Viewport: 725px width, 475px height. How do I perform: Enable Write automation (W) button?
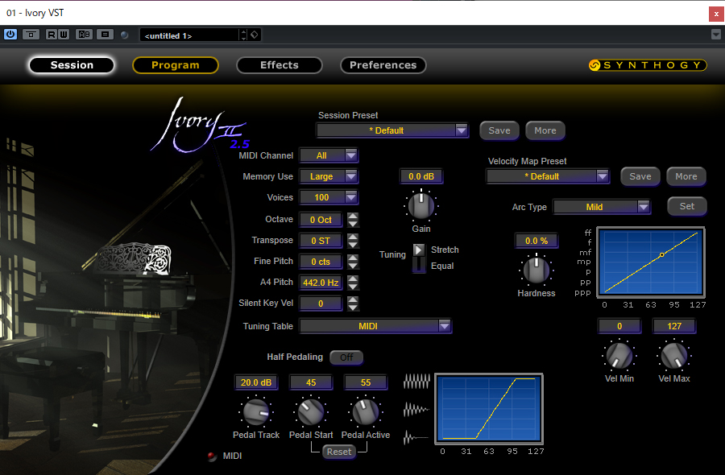pyautogui.click(x=64, y=35)
